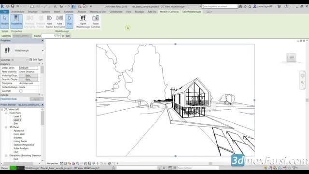Click the Frame number input field
Screen dimensions: 309x174
coord(51,36)
